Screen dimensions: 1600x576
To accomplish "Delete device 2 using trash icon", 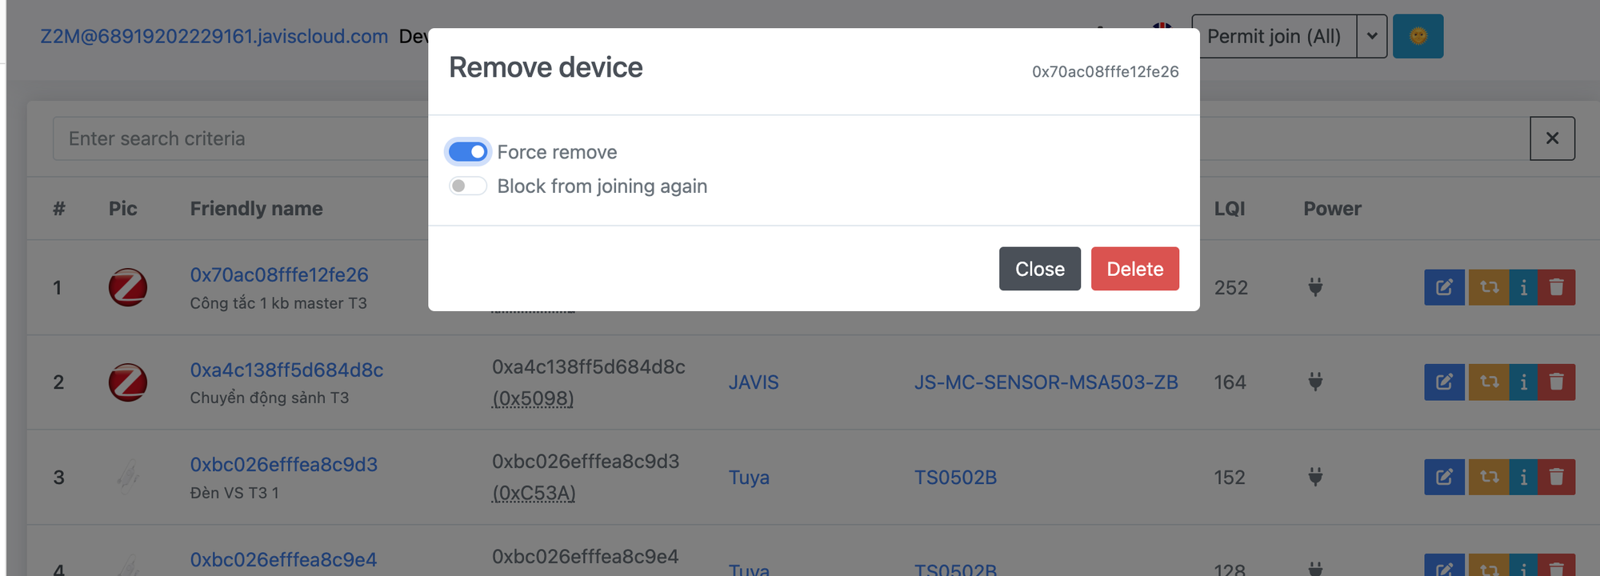I will (x=1556, y=382).
